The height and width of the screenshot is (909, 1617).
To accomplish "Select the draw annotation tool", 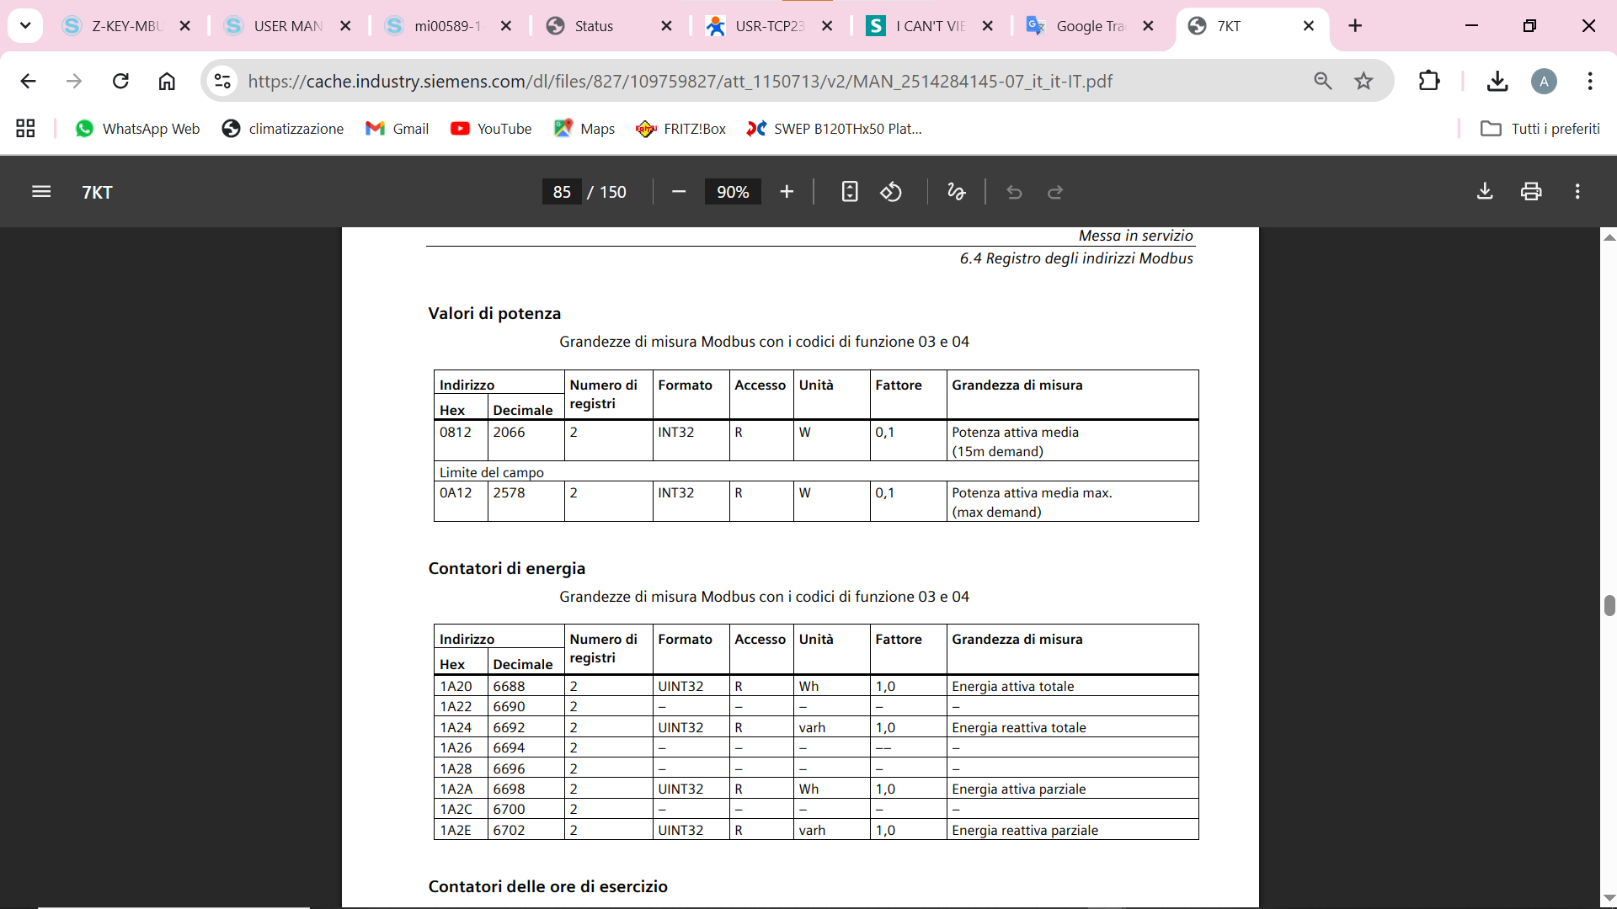I will point(956,192).
